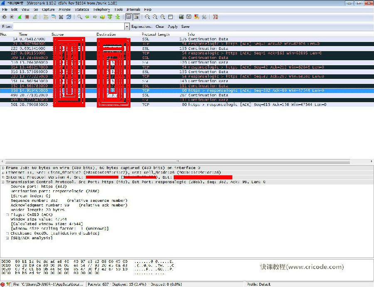
Task: Expand the Flags: 0x010 (ACK) node
Action: [7, 215]
